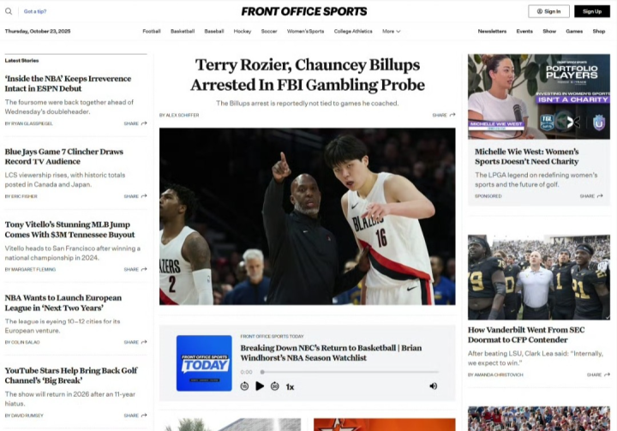
Task: Share the 'Inside the NBA' story
Action: tap(135, 123)
